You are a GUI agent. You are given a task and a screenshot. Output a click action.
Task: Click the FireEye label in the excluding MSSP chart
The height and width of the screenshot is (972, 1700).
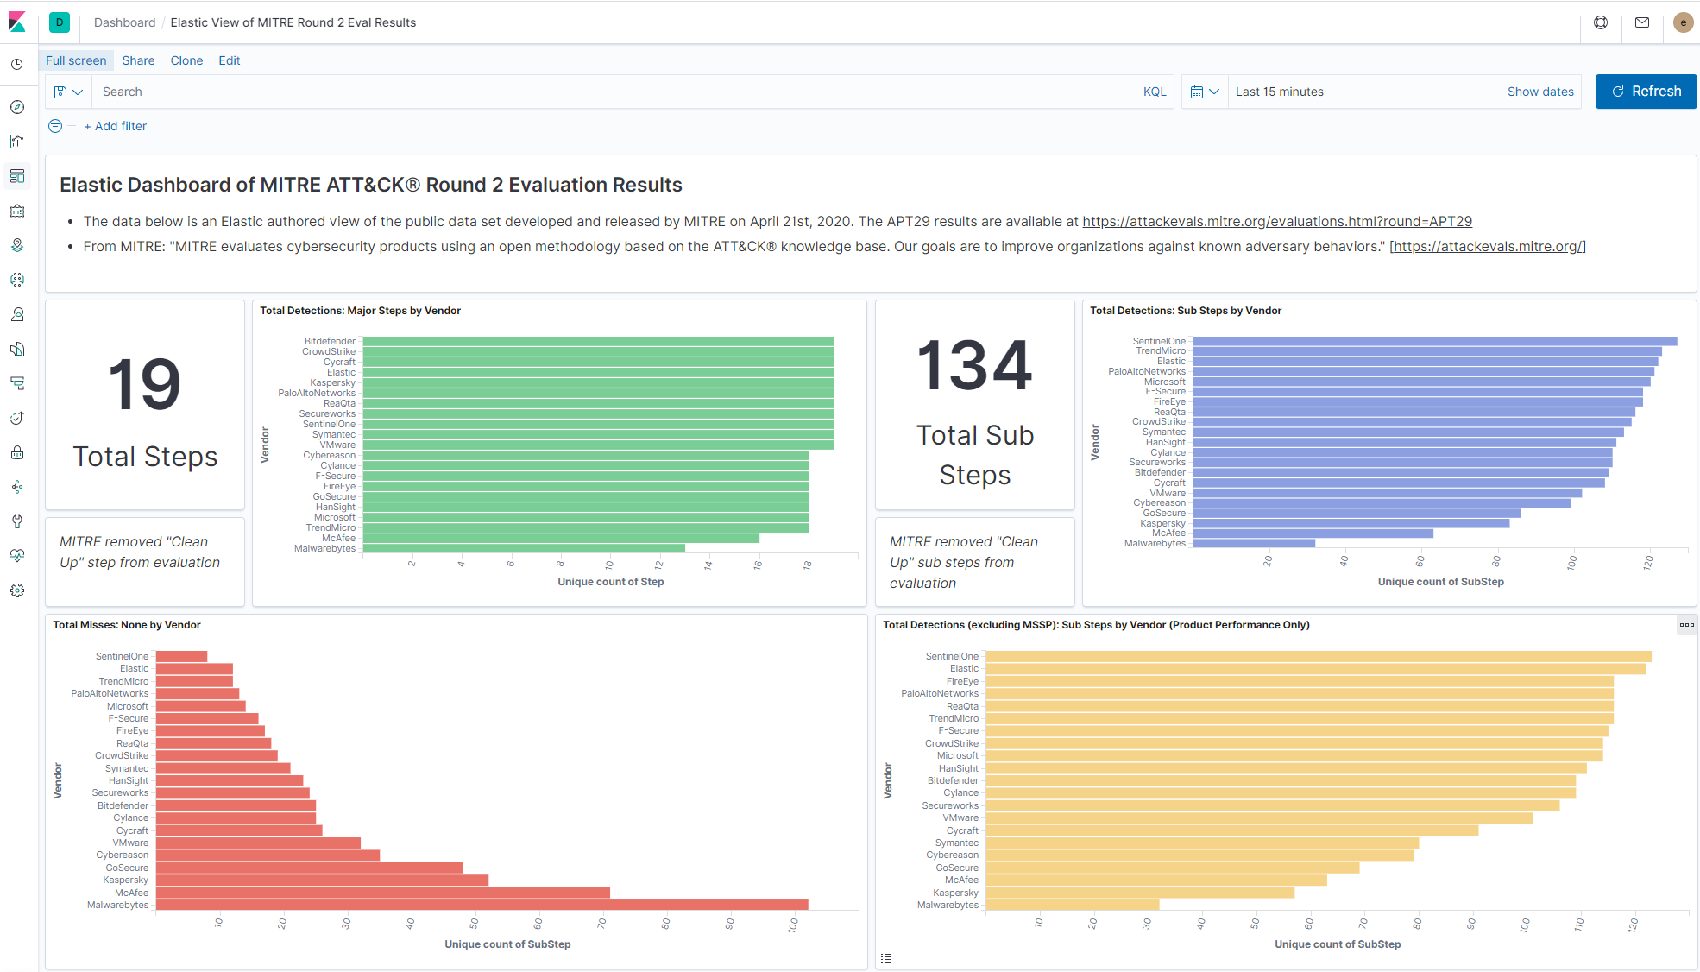tap(962, 681)
